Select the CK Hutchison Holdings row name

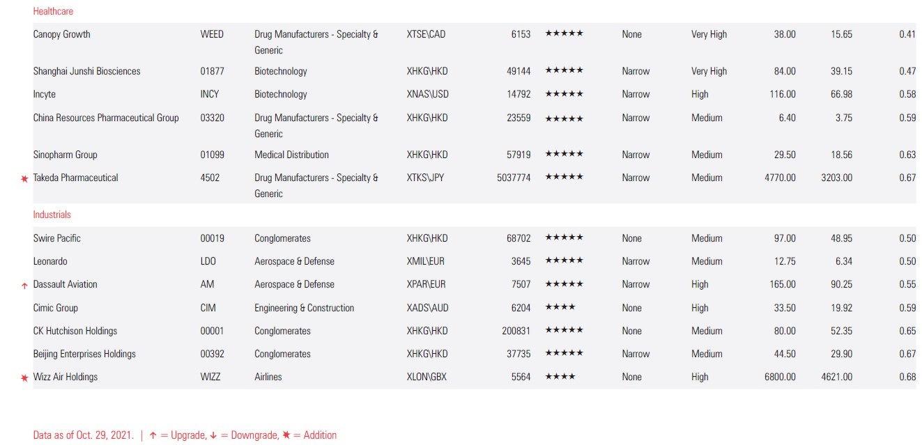point(75,331)
